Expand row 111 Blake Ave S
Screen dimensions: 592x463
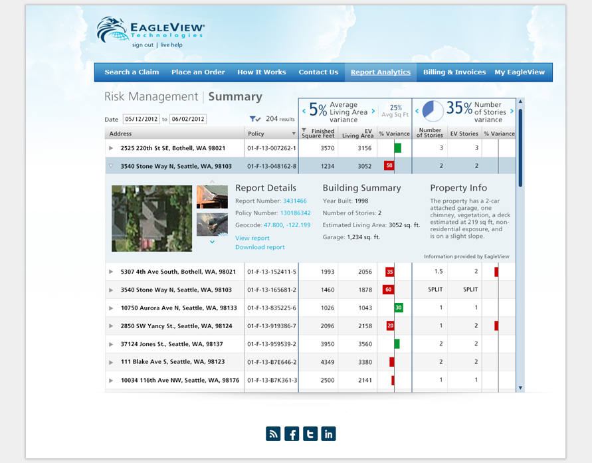pos(111,362)
